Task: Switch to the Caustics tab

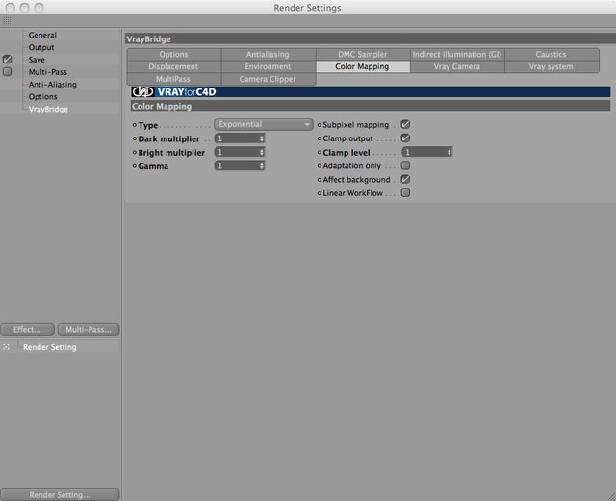Action: tap(552, 54)
